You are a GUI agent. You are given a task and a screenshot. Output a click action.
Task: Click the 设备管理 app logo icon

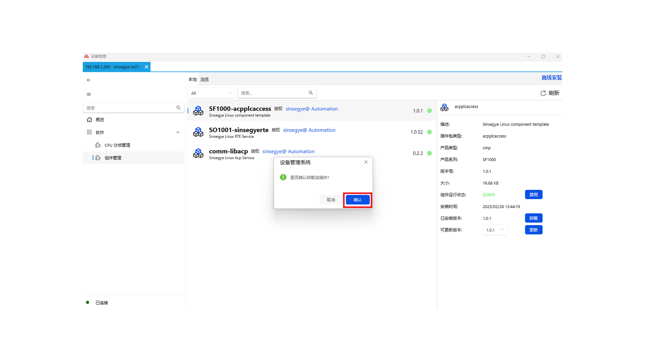pyautogui.click(x=86, y=57)
